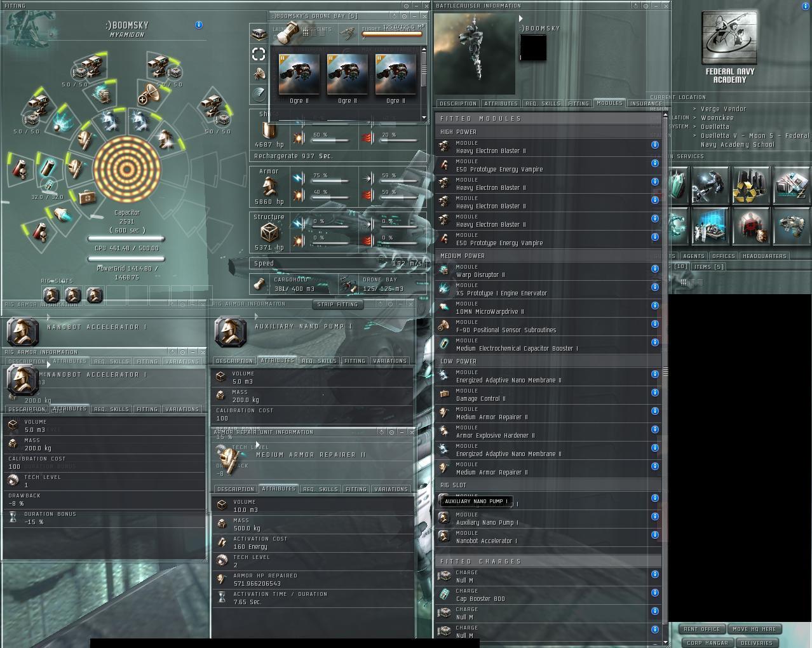Image resolution: width=812 pixels, height=648 pixels.
Task: Select the Armor HP Repaired 571.966206543 attribute
Action: tap(313, 579)
